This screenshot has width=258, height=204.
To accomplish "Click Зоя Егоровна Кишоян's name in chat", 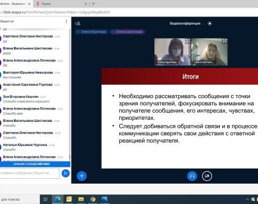I will (21, 97).
